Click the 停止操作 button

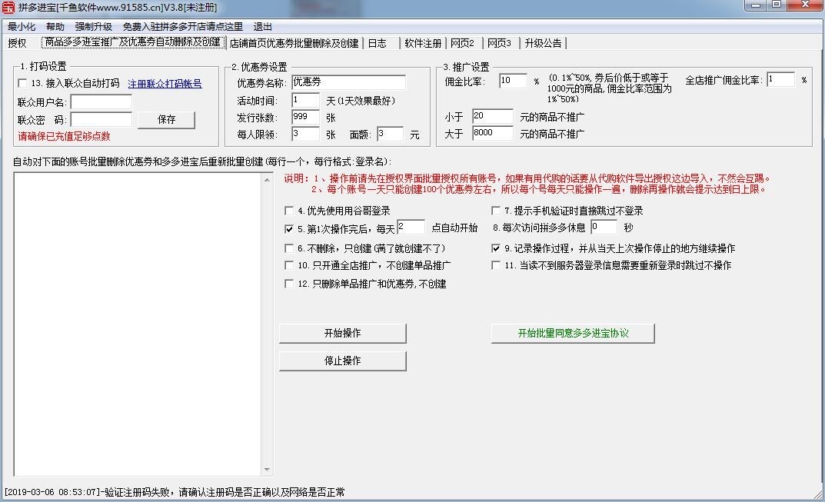point(342,361)
